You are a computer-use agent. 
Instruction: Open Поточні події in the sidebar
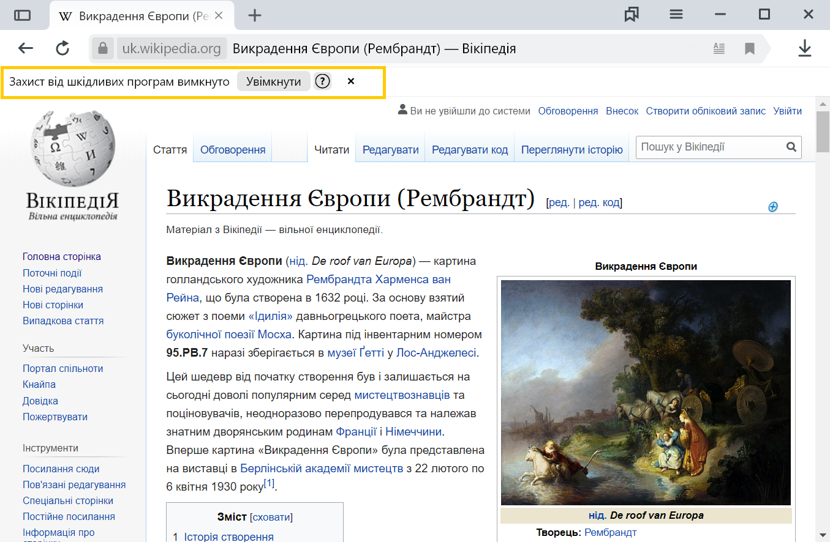pos(52,273)
